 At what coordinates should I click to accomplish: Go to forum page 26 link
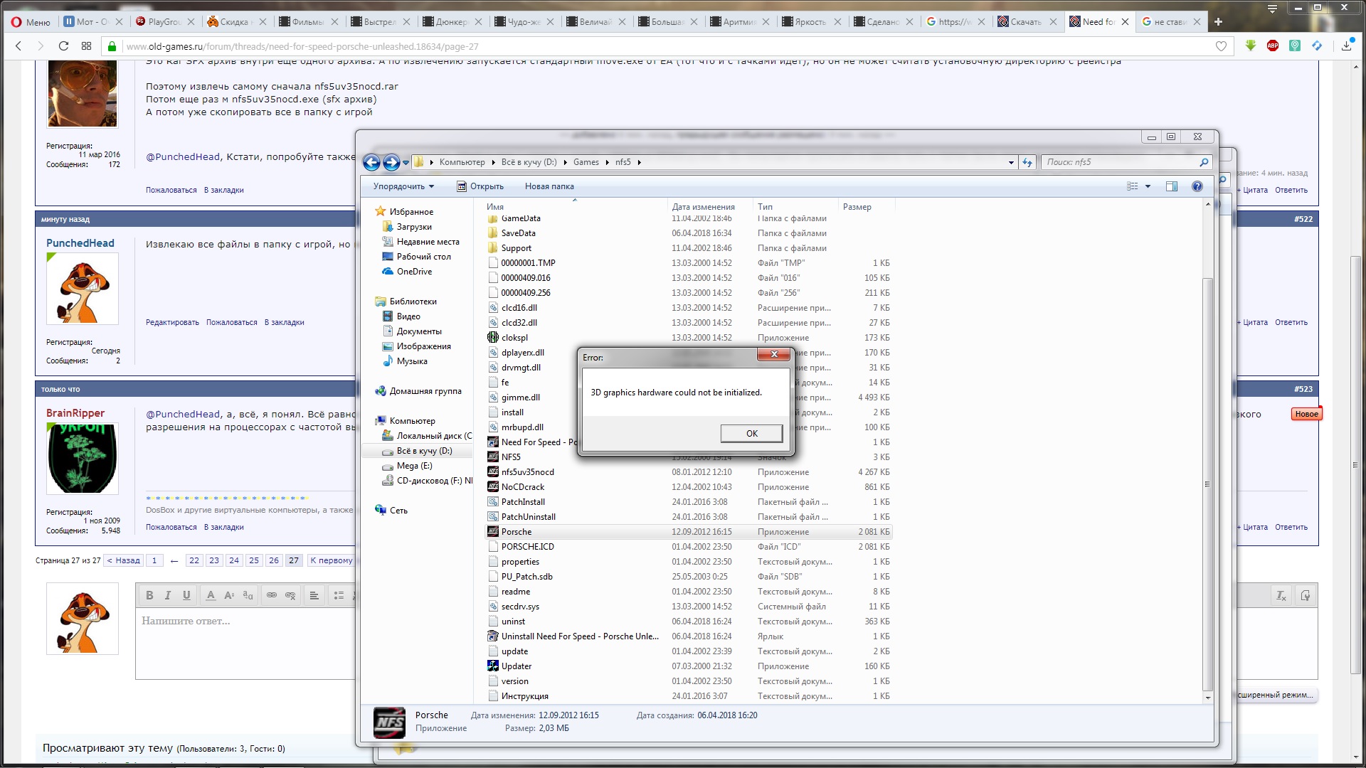pyautogui.click(x=274, y=560)
